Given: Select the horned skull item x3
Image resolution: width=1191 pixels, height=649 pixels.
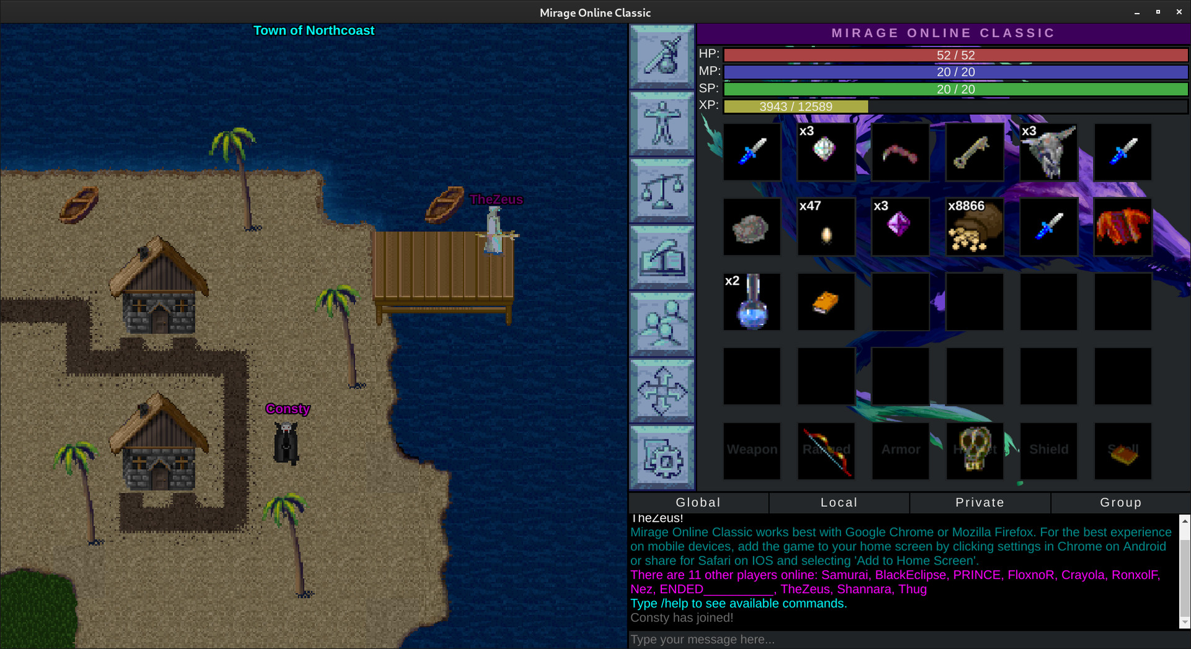Looking at the screenshot, I should (x=1048, y=152).
